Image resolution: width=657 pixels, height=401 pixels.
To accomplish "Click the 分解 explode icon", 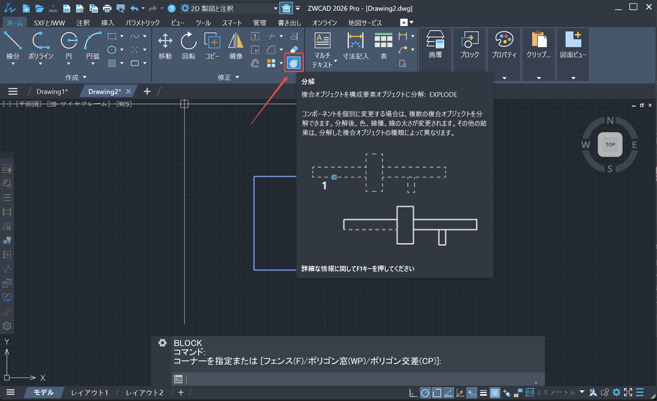I will pyautogui.click(x=294, y=63).
